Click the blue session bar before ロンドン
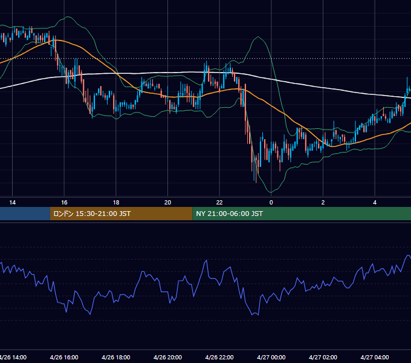Viewport: 411px width, 363px height. (x=25, y=214)
